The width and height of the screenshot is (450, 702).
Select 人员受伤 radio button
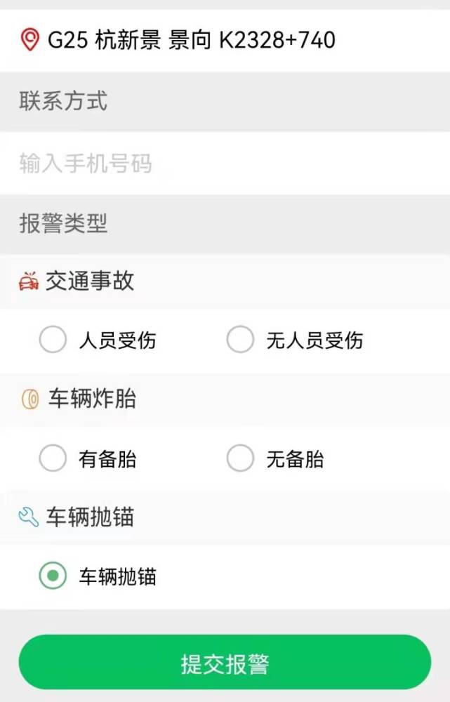point(53,339)
